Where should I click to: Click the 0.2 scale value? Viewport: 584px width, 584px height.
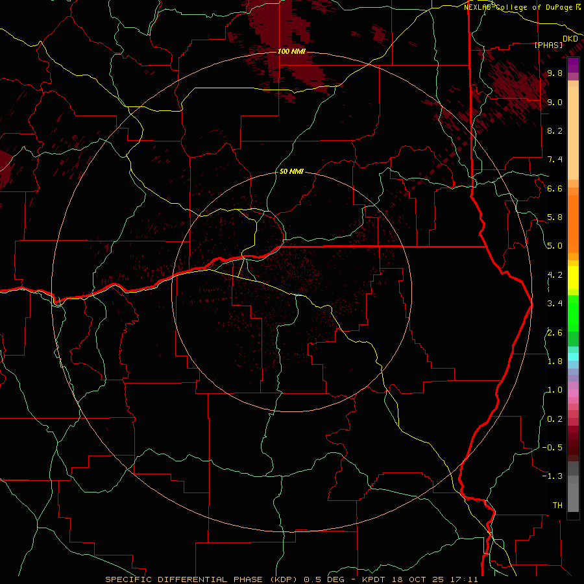(555, 419)
